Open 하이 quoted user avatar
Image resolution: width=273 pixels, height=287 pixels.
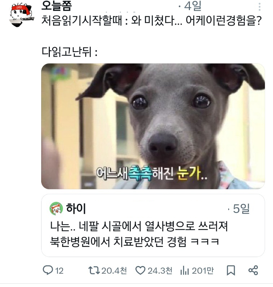[x=56, y=208]
